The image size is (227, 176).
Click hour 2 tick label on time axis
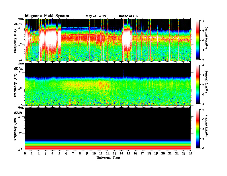tap(39, 154)
